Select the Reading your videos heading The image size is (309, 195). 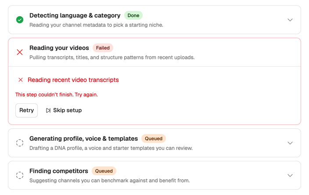pos(59,48)
